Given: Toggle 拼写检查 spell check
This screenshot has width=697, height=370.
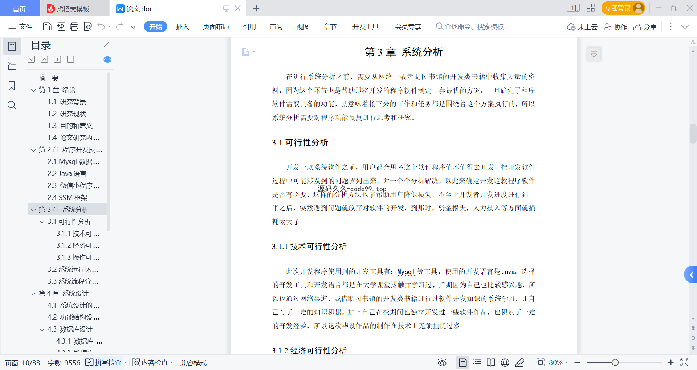Looking at the screenshot, I should pyautogui.click(x=104, y=362).
